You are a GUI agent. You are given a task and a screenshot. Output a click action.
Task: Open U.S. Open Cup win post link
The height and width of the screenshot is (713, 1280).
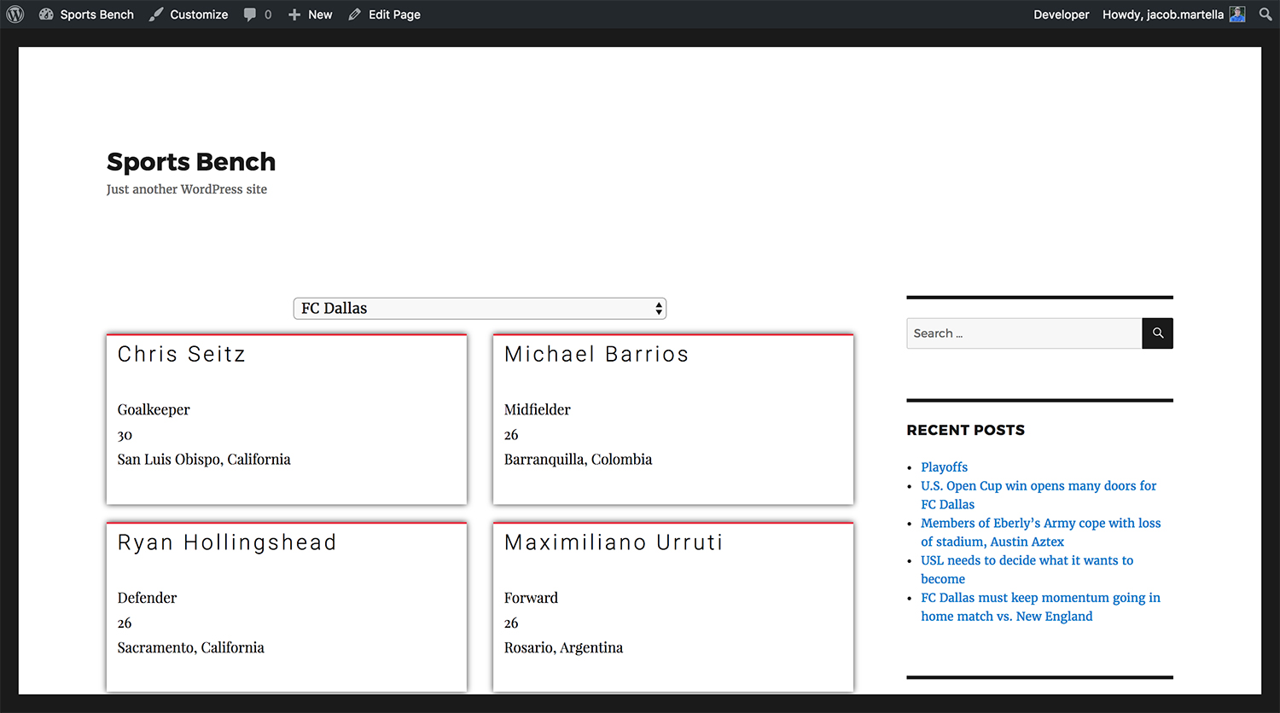(x=1039, y=486)
